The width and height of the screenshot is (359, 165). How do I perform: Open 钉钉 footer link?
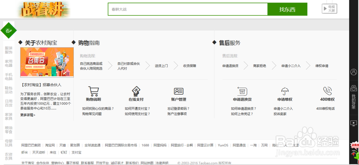64,152
